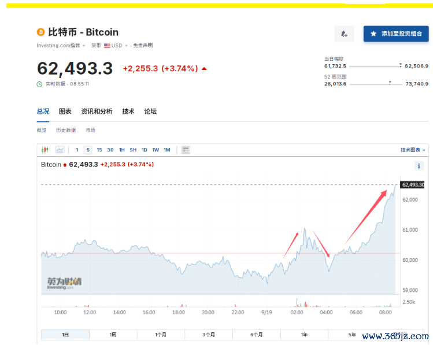Select the 1W interval

pyautogui.click(x=156, y=150)
